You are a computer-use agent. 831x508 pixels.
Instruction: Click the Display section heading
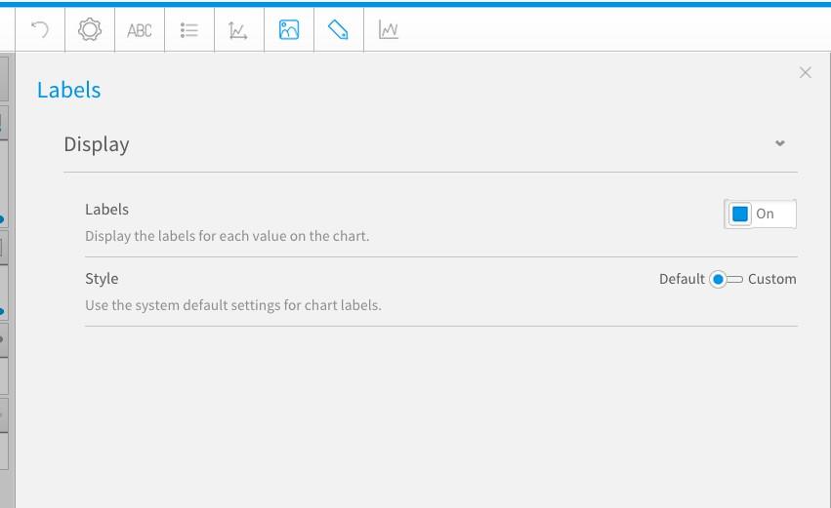pos(97,144)
